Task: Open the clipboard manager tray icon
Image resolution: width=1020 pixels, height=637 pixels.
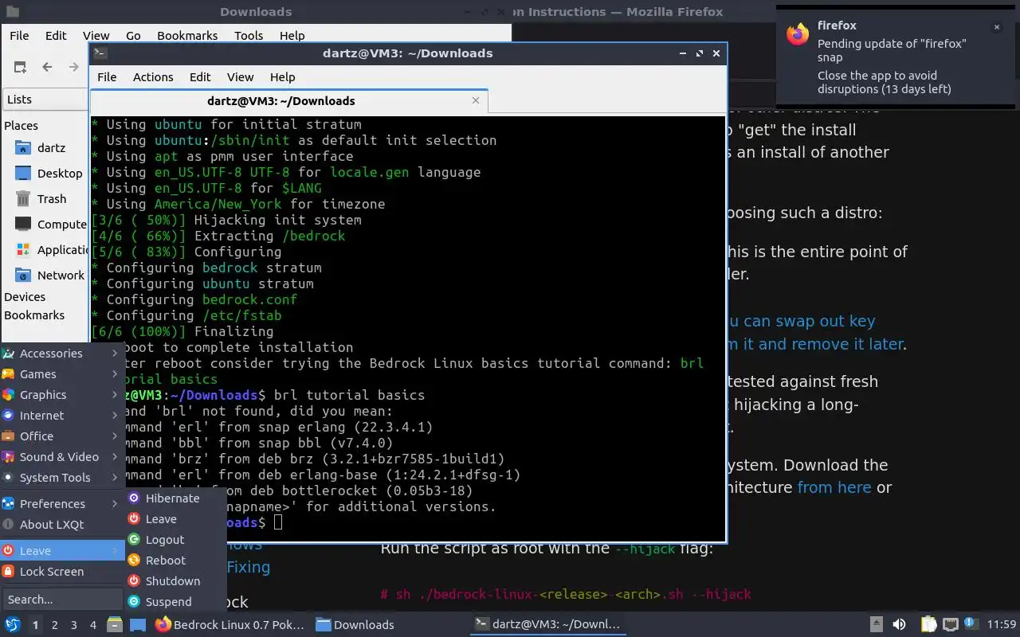Action: click(x=929, y=624)
